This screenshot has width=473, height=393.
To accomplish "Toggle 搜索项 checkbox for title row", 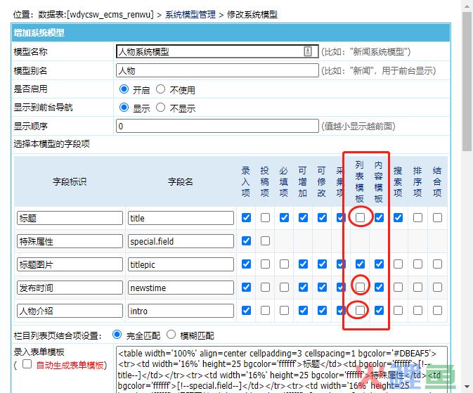I will click(399, 218).
